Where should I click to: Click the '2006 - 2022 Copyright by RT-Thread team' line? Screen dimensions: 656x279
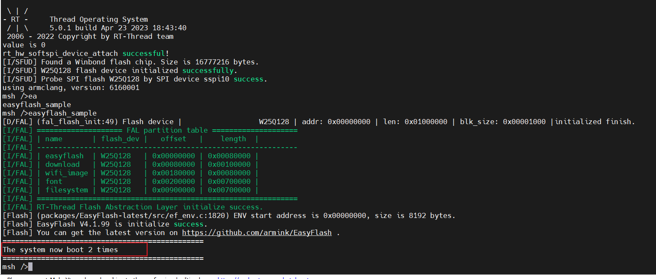pos(90,37)
